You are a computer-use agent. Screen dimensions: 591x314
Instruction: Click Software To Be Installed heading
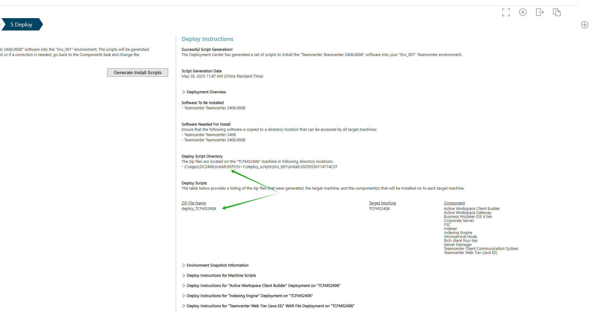pyautogui.click(x=203, y=103)
